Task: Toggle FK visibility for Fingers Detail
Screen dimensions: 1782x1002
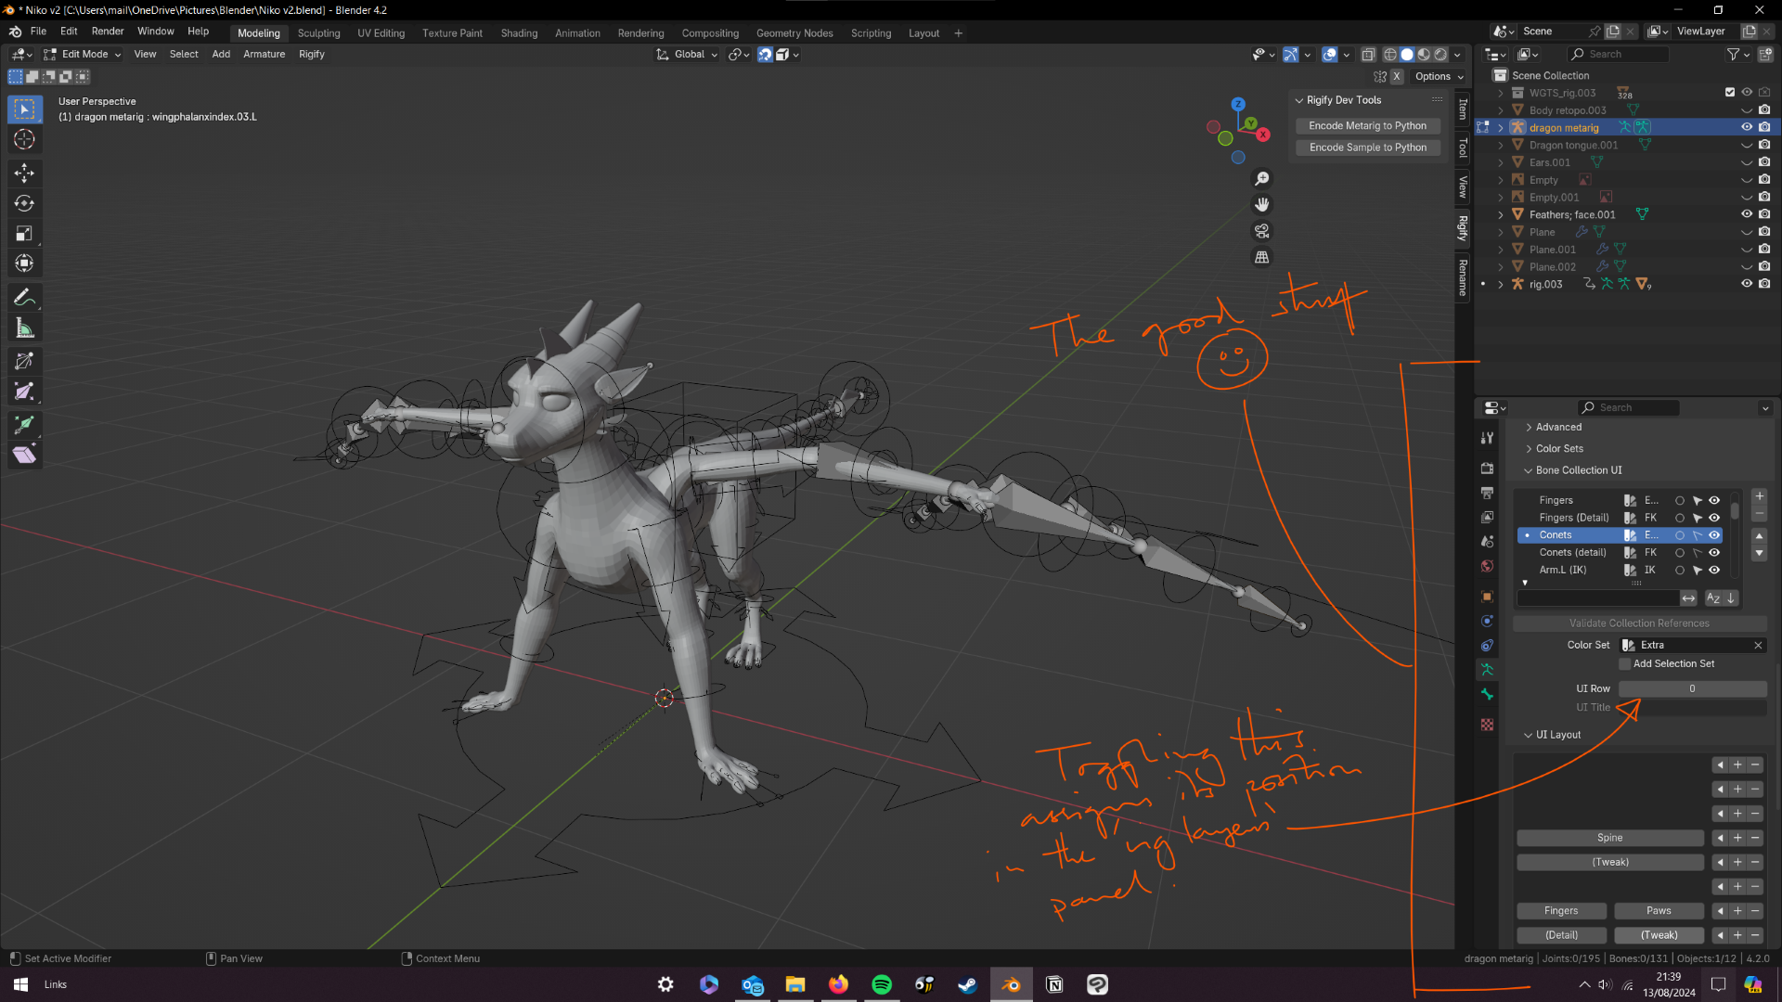Action: (x=1716, y=516)
